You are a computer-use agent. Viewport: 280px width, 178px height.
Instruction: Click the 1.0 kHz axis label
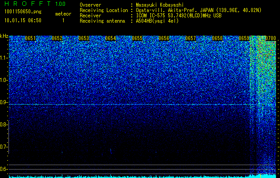tap(4, 80)
